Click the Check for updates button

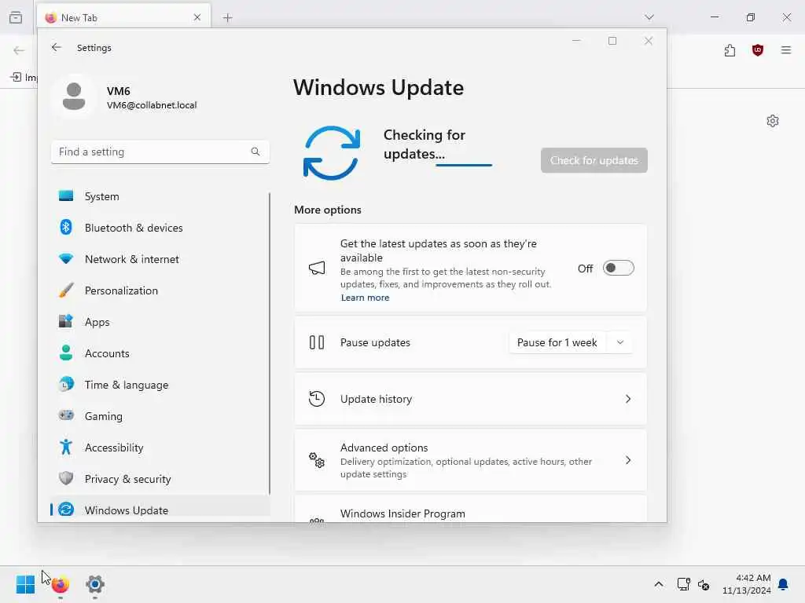(594, 160)
